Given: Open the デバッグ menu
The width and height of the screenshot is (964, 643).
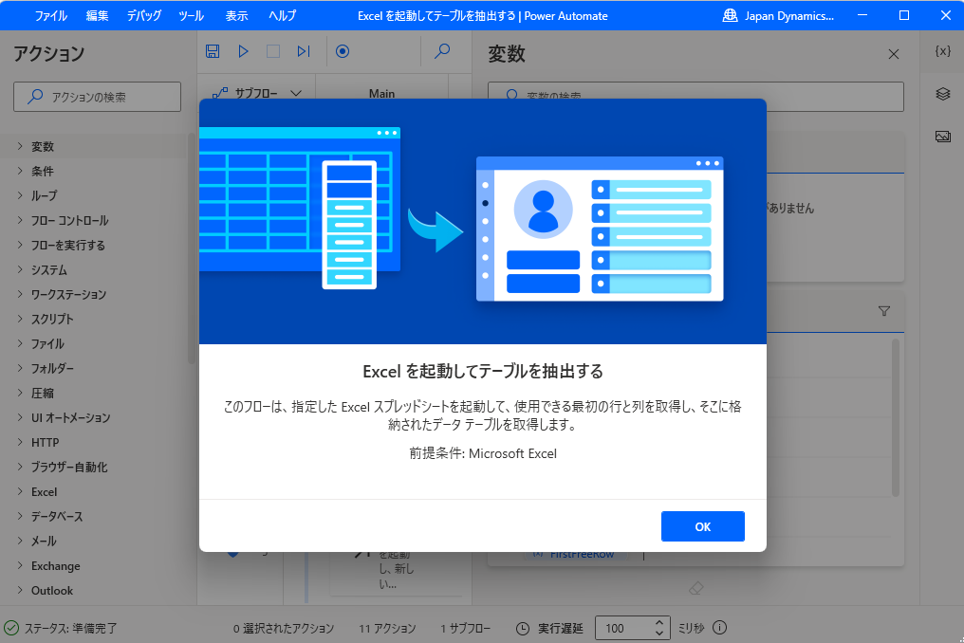Looking at the screenshot, I should pyautogui.click(x=144, y=15).
